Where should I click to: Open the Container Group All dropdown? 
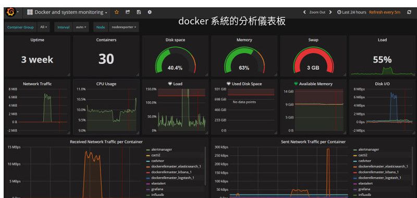pyautogui.click(x=43, y=27)
